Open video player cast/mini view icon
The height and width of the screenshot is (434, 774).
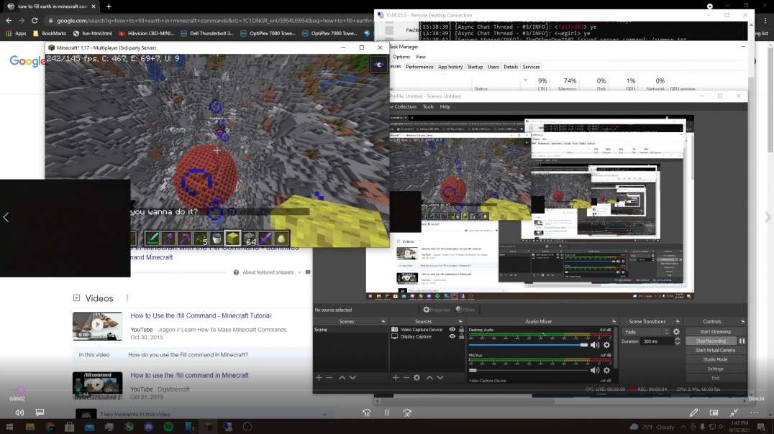point(714,412)
